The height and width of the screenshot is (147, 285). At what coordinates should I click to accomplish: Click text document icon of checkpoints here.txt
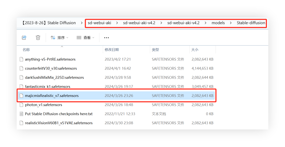(x=22, y=114)
